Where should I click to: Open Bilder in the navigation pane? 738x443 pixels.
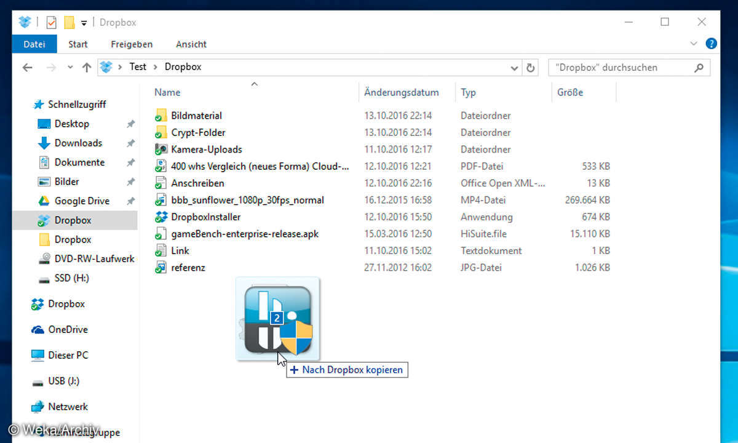pos(66,182)
